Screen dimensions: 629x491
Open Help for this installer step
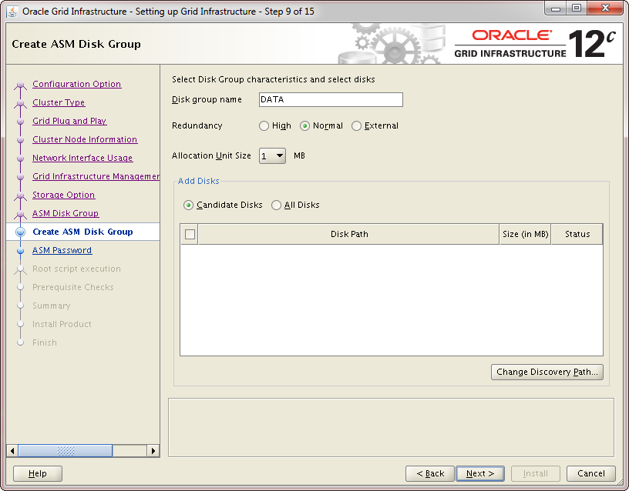pyautogui.click(x=38, y=473)
